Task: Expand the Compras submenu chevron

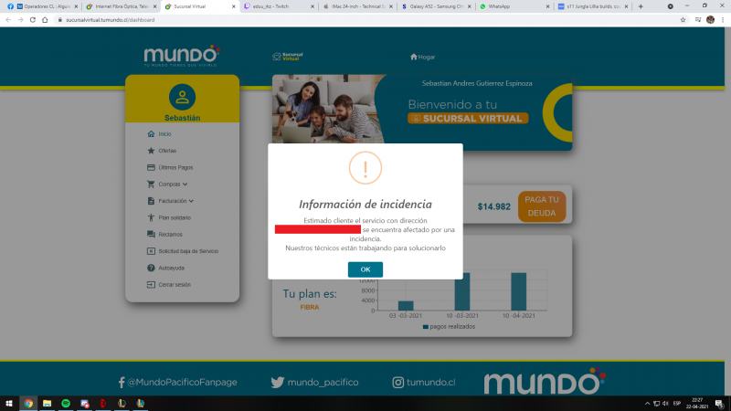Action: (185, 184)
